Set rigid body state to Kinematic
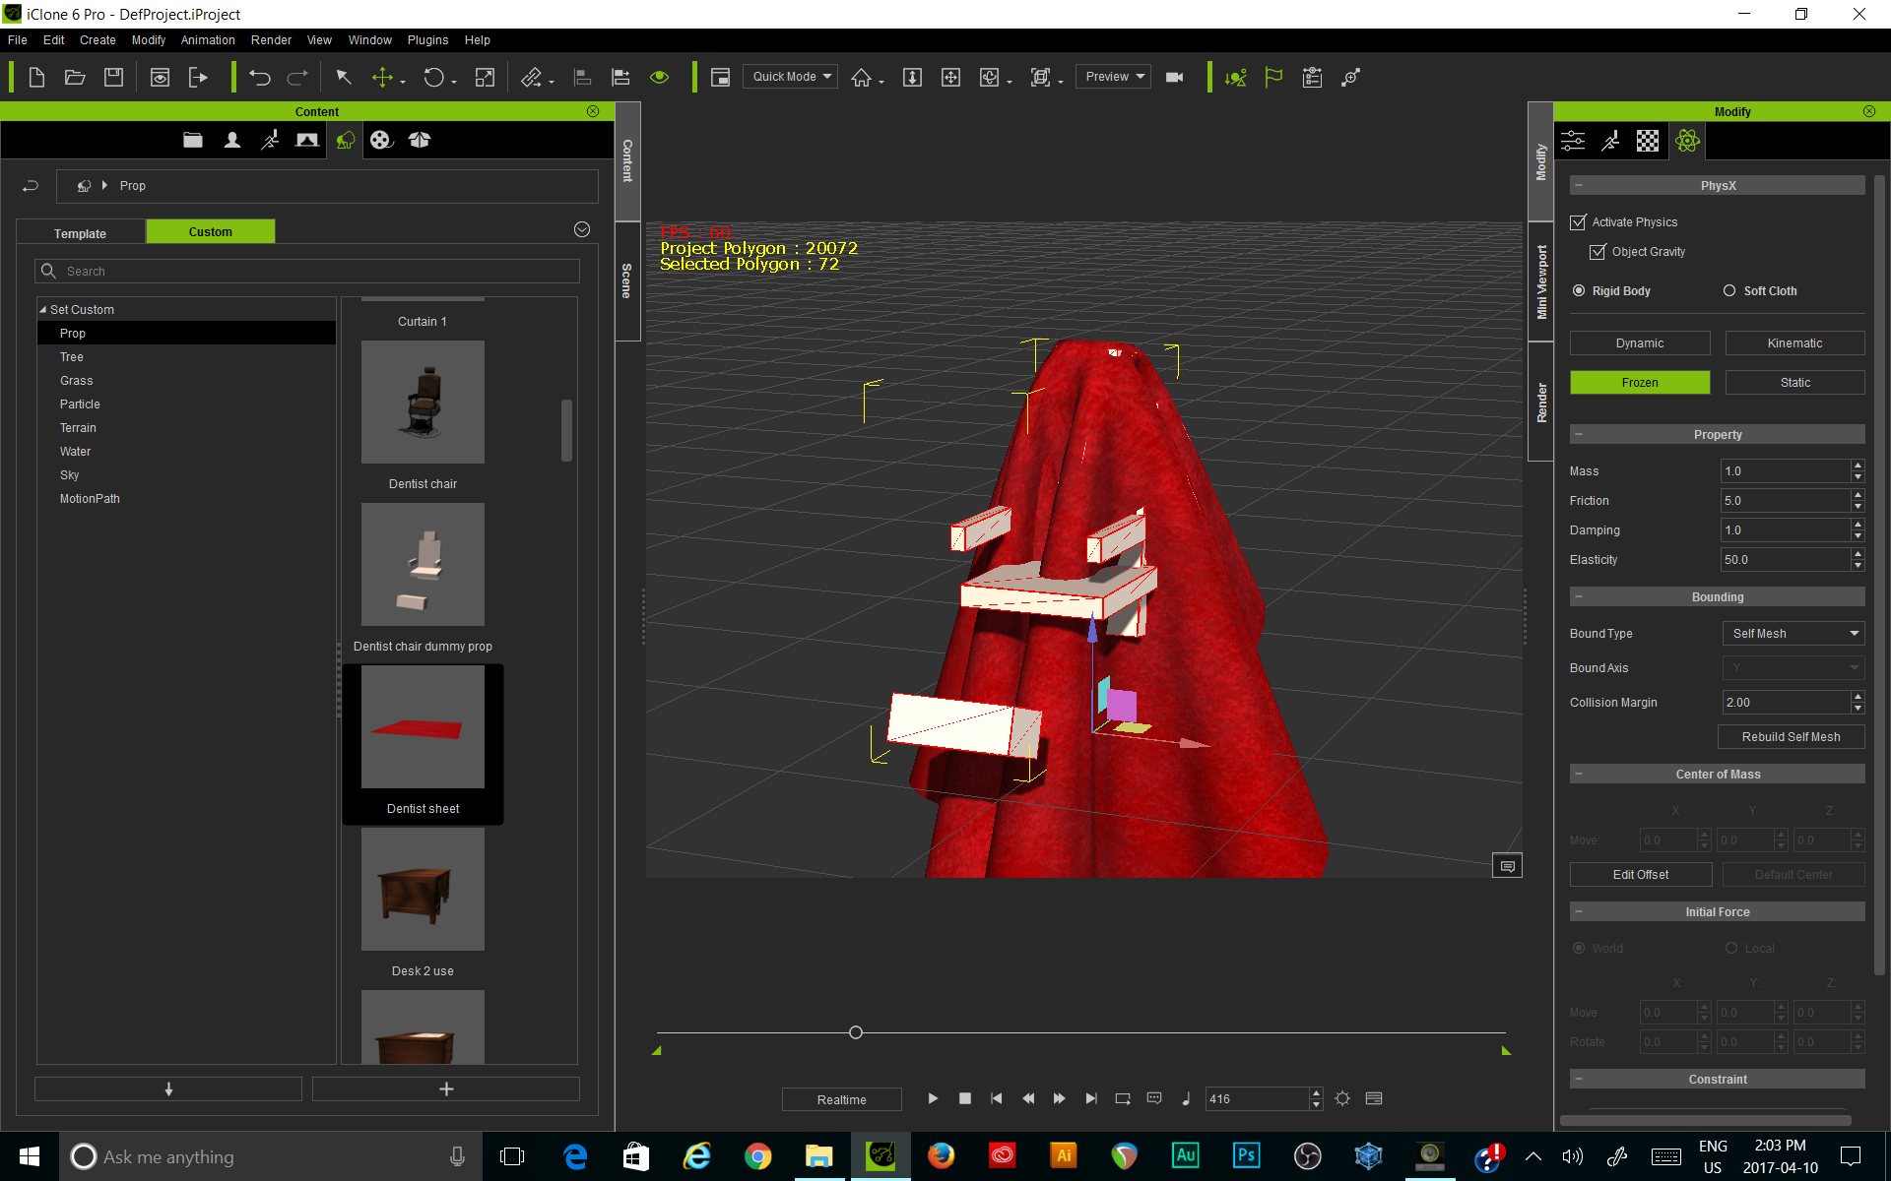This screenshot has height=1181, width=1891. point(1794,343)
